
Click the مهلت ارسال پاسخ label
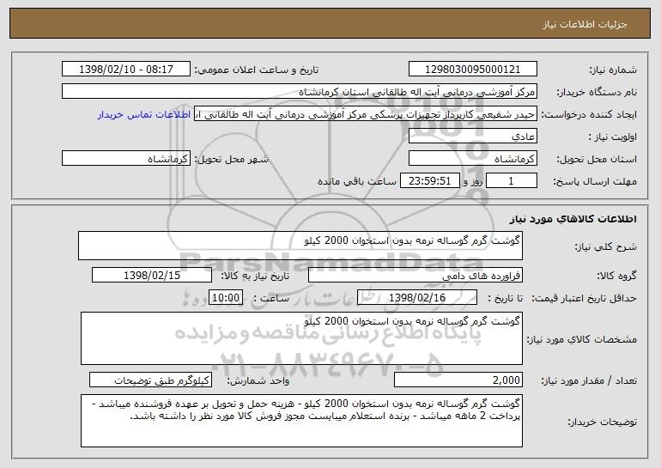(x=595, y=181)
